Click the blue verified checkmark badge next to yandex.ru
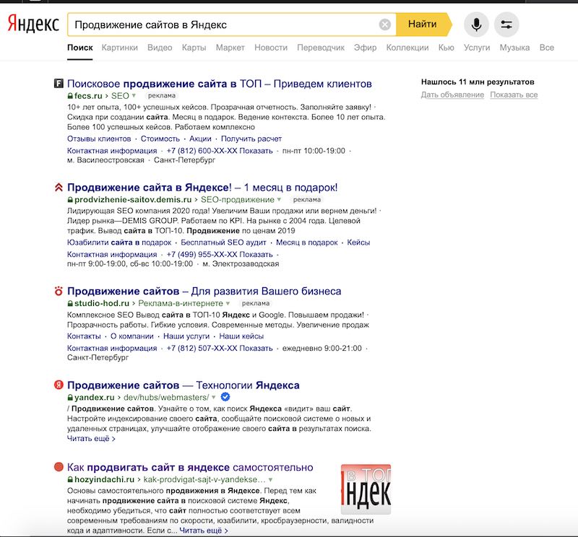This screenshot has width=578, height=537. point(225,397)
